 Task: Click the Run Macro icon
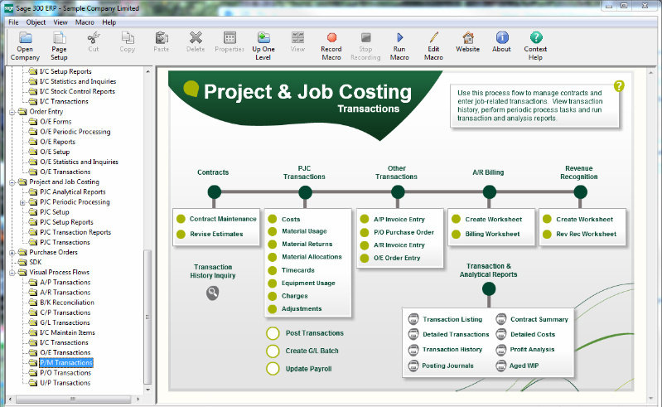point(399,38)
